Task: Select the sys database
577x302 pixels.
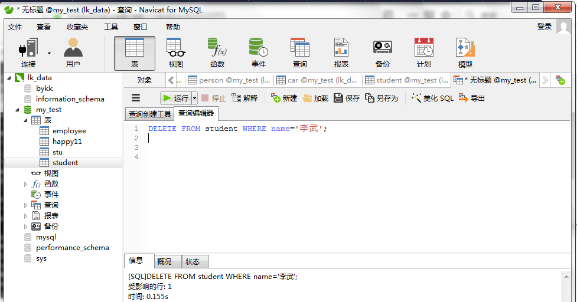Action: coord(41,259)
